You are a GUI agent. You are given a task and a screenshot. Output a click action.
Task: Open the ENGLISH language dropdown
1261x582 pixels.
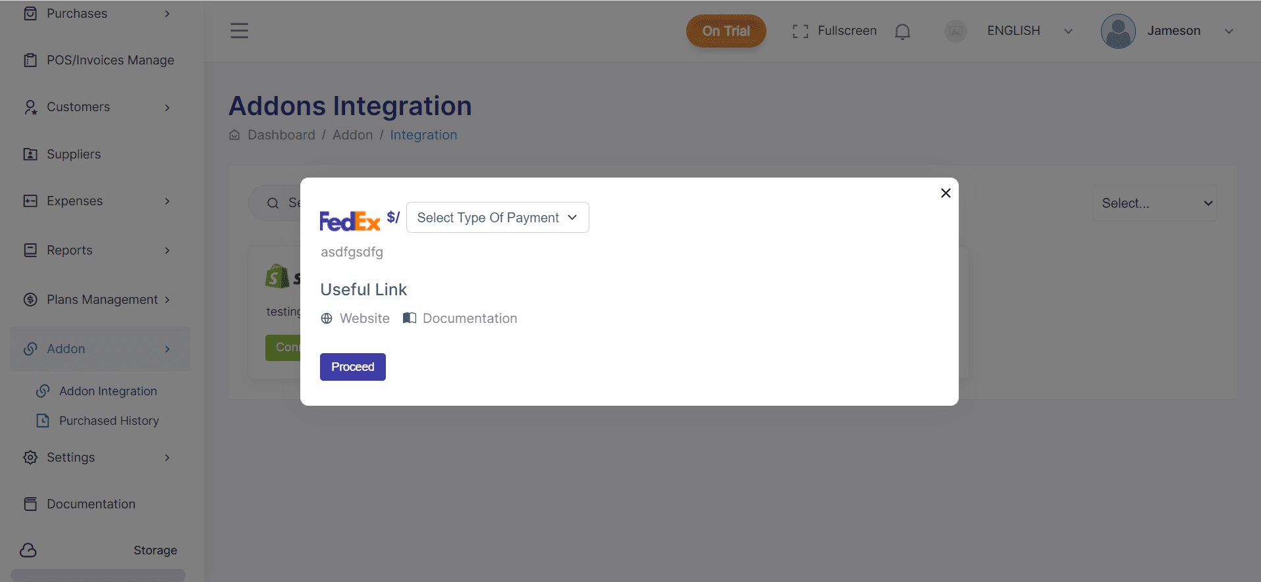(x=1030, y=31)
